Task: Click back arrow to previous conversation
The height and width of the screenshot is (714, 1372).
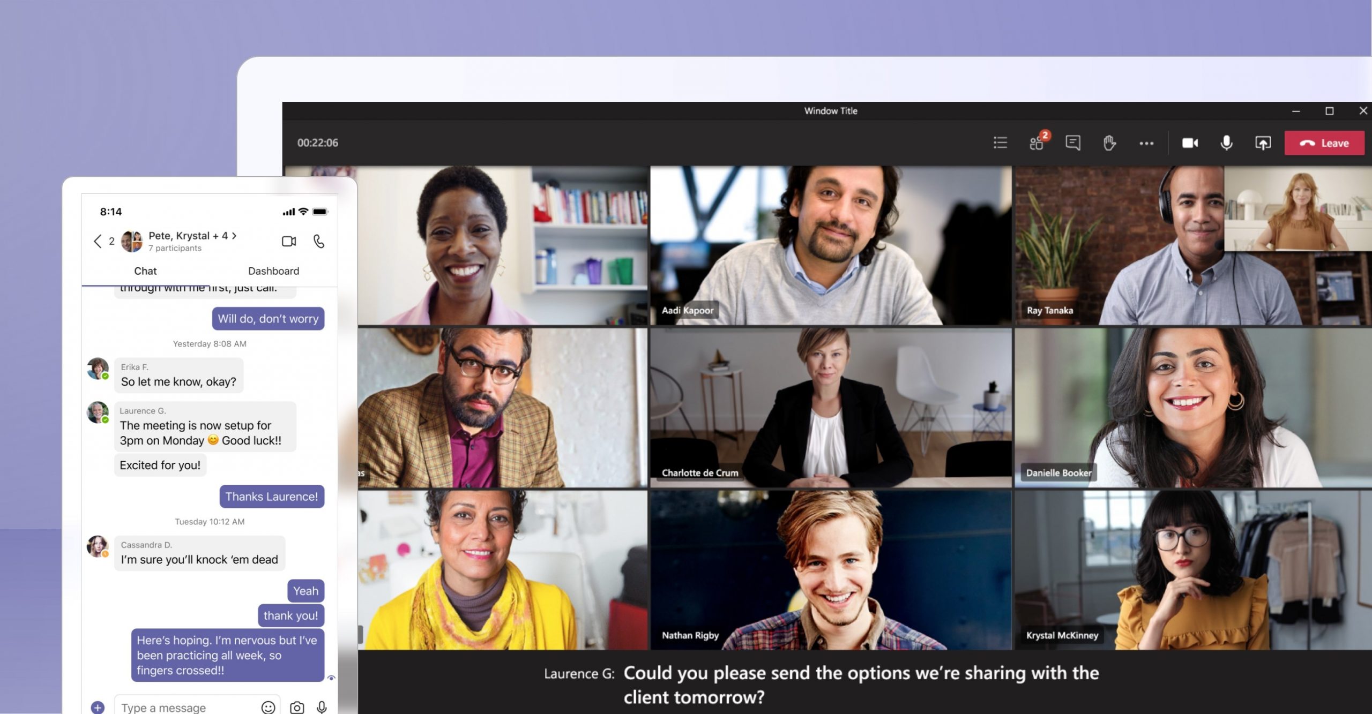Action: coord(98,240)
